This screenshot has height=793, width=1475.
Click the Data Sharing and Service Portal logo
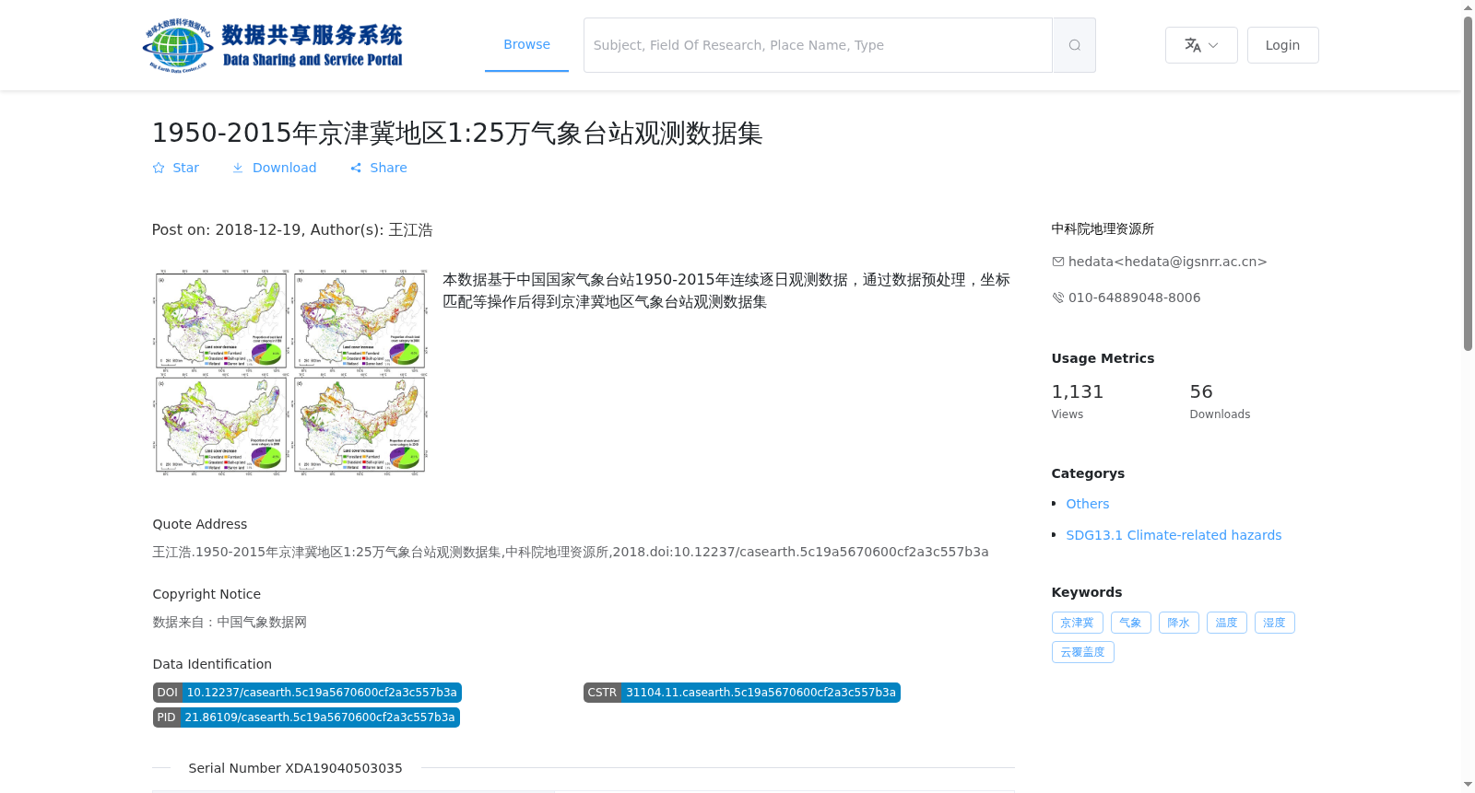click(273, 45)
